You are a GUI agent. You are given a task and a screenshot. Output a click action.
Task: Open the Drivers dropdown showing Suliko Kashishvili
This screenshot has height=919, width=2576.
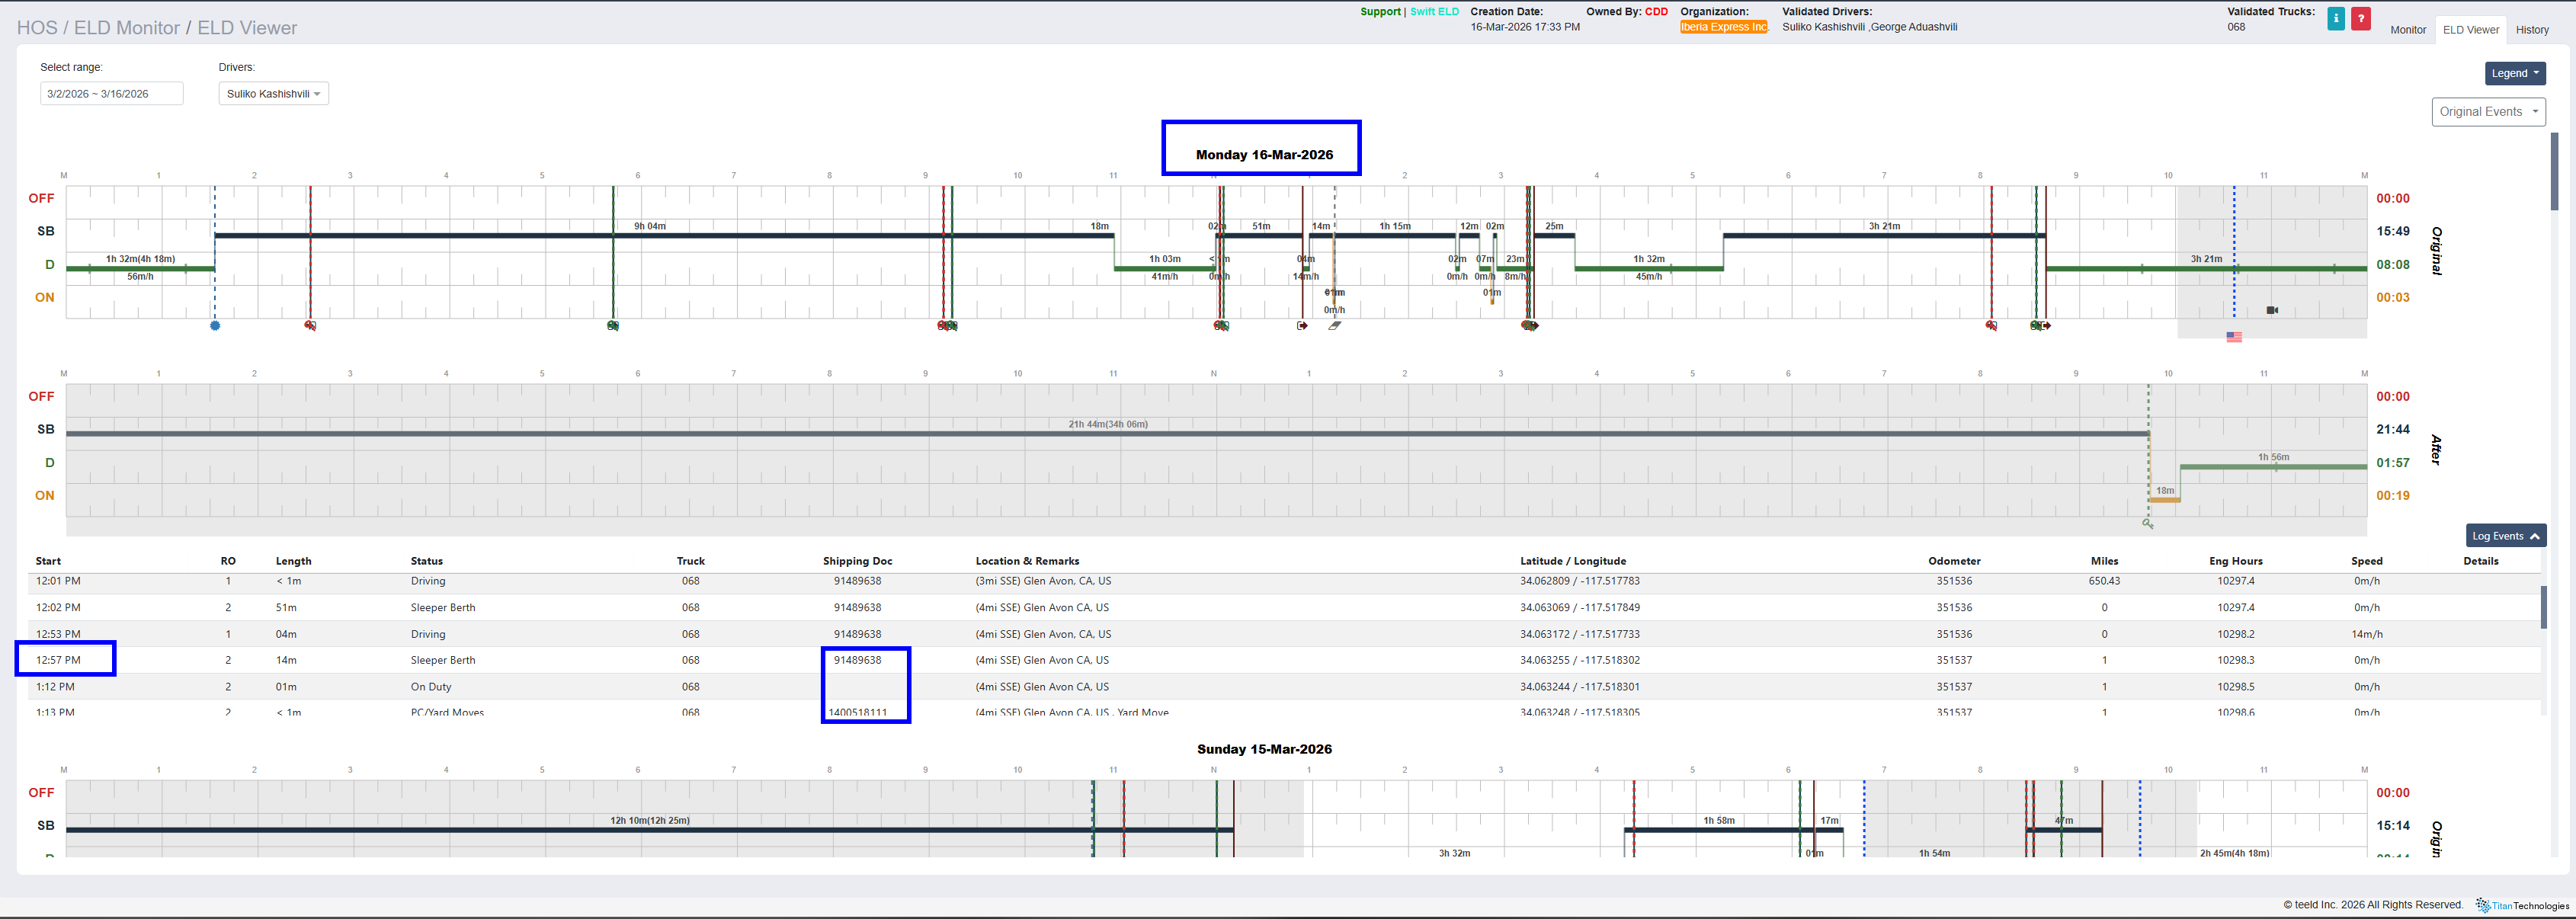[x=273, y=94]
